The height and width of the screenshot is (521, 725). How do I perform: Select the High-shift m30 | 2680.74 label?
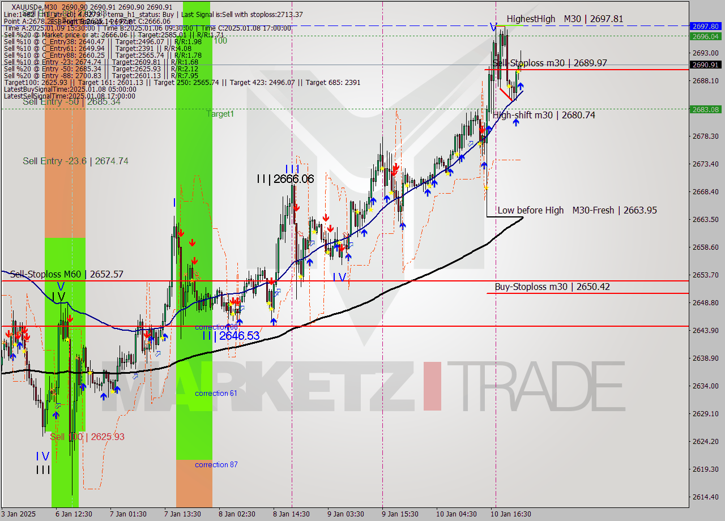click(544, 115)
